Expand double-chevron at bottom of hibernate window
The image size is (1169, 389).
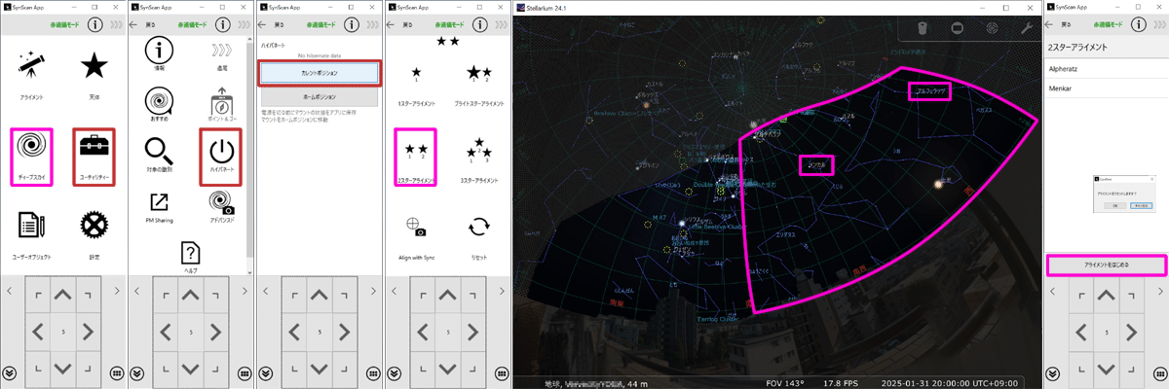click(x=266, y=371)
